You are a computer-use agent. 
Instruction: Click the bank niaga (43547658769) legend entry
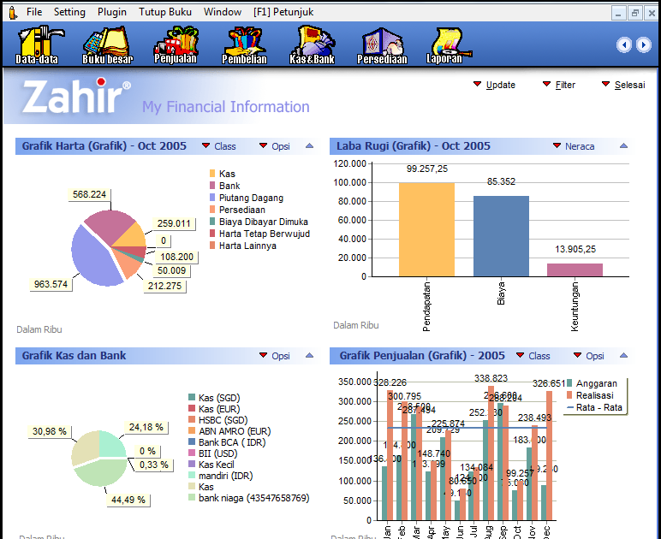pyautogui.click(x=248, y=498)
